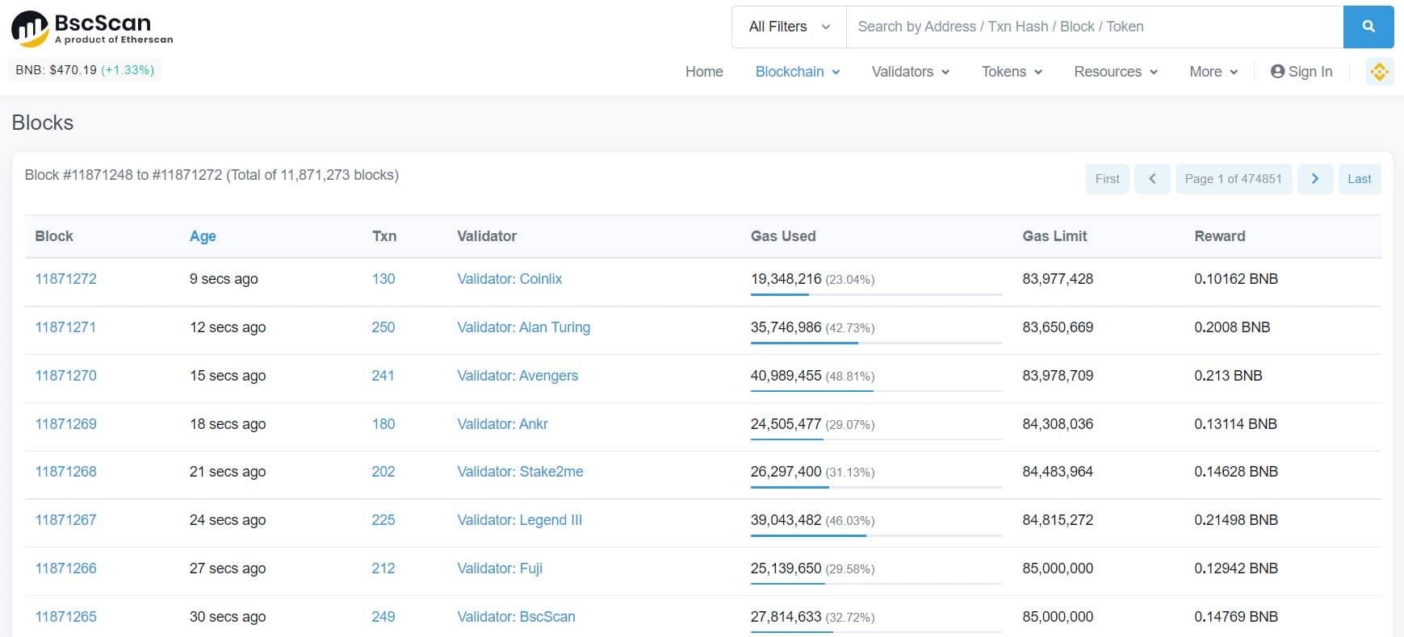Open the Home page link

point(704,72)
